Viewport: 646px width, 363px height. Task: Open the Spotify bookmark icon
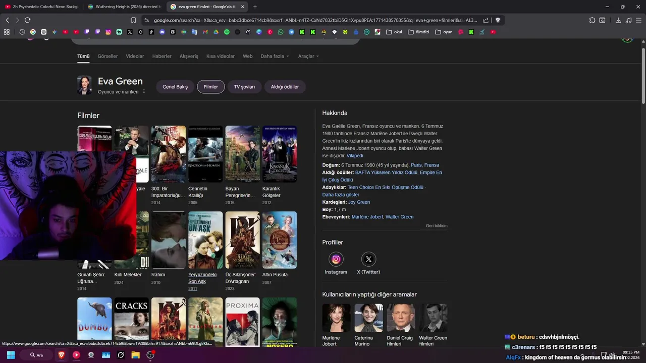point(227,32)
